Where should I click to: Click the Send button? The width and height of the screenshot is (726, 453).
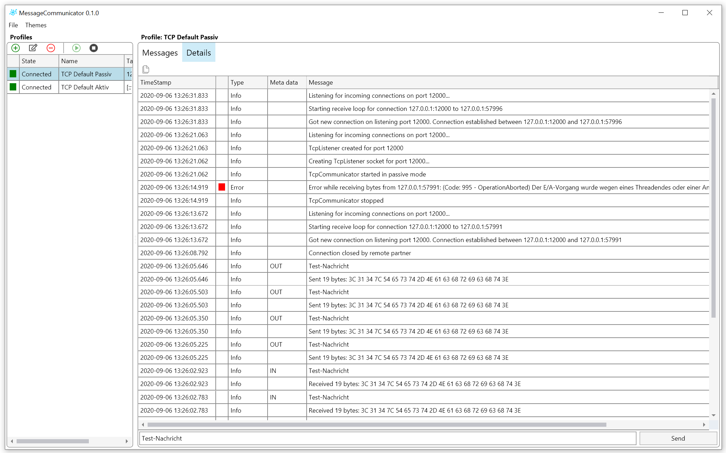pos(678,438)
